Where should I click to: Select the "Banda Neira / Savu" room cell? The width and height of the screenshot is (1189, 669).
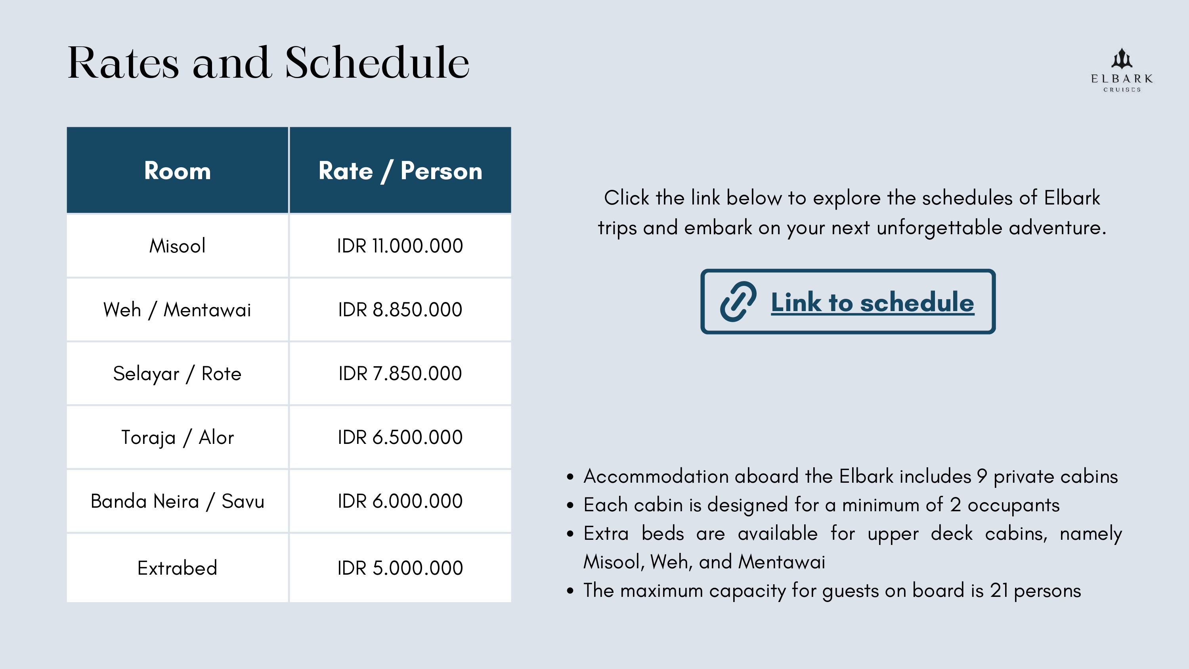click(177, 501)
